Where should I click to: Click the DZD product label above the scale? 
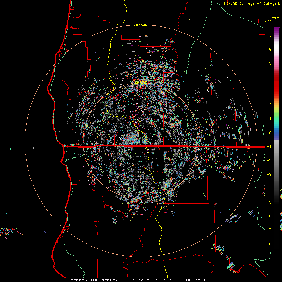pos(275,19)
